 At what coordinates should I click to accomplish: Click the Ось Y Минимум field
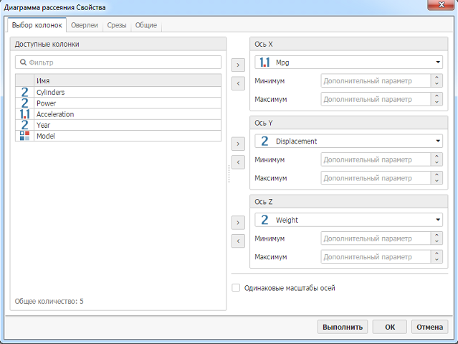pos(376,159)
